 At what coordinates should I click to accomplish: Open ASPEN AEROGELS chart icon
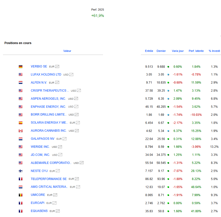pos(76,98)
